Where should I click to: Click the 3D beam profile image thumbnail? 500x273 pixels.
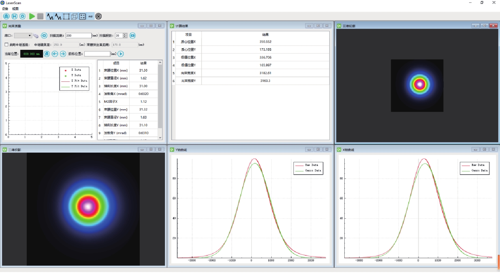click(x=417, y=86)
